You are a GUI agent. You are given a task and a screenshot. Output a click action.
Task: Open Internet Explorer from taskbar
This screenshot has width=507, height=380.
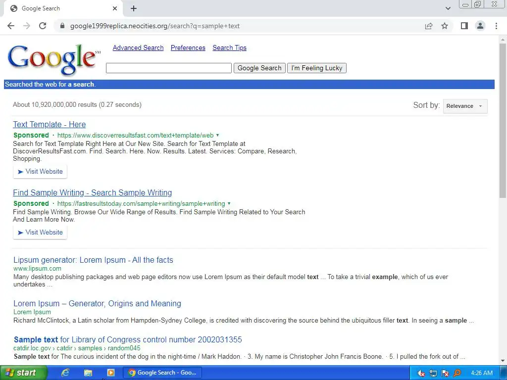65,373
